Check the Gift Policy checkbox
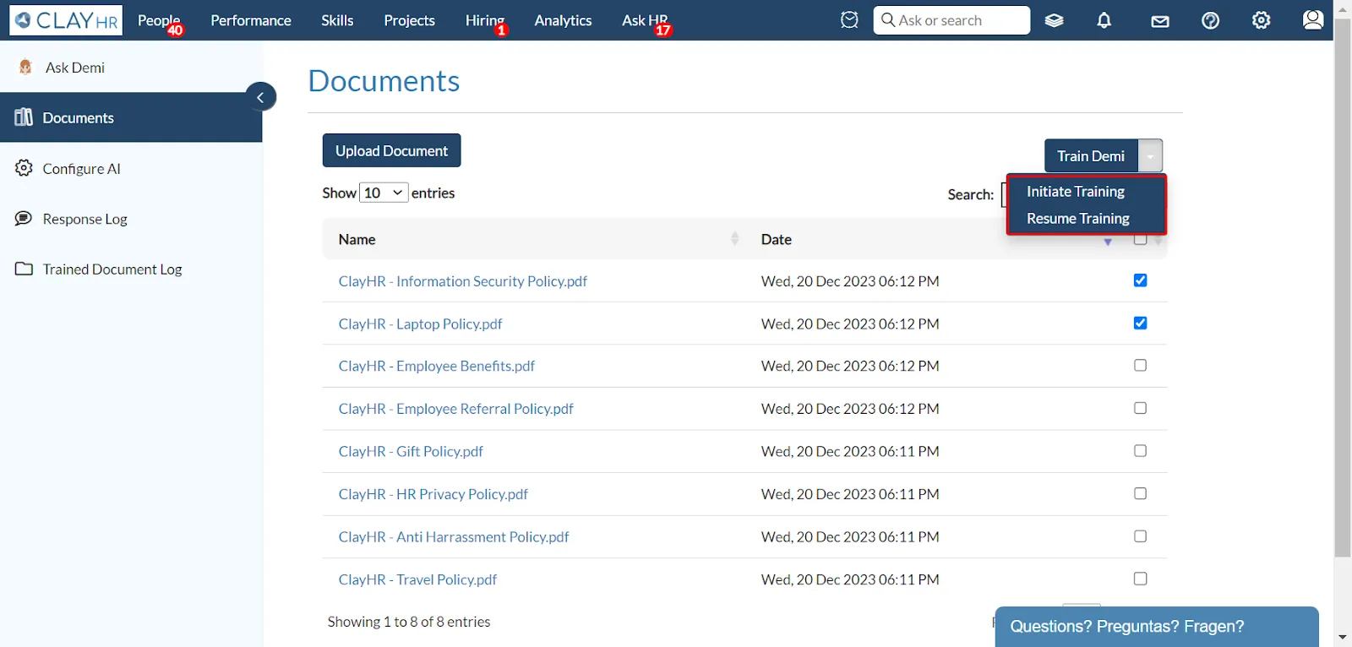Image resolution: width=1352 pixels, height=647 pixels. (1140, 450)
